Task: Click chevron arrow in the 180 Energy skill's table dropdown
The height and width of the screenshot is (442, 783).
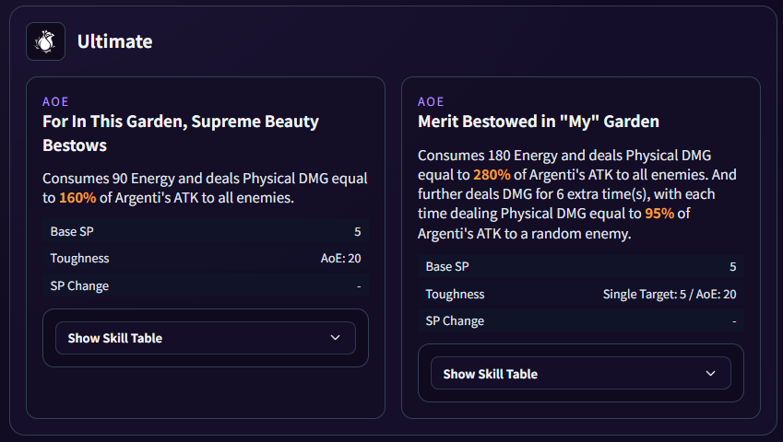Action: (x=710, y=373)
